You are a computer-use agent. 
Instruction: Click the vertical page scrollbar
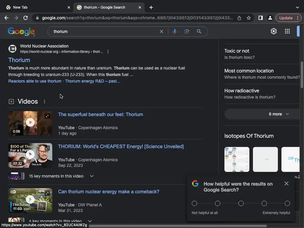pos(302,75)
